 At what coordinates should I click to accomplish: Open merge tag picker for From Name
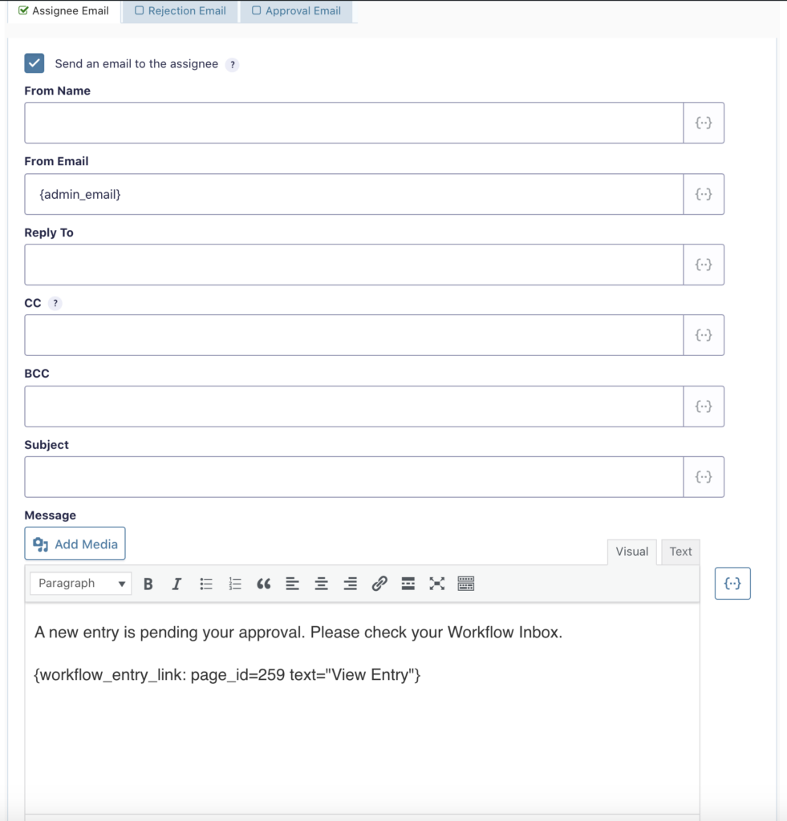(704, 123)
